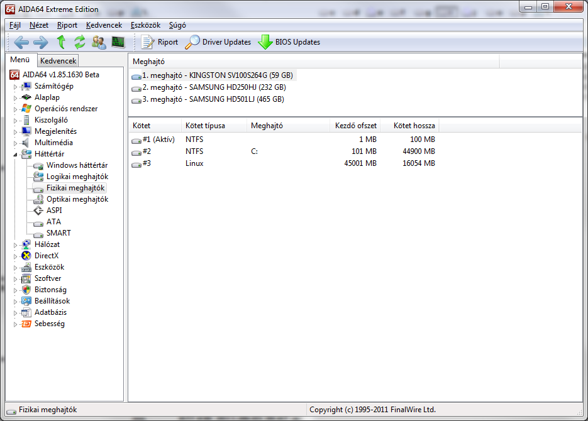Select the AIDA64 v1.85.1630 Beta root node
The height and width of the screenshot is (421, 588).
pyautogui.click(x=61, y=75)
